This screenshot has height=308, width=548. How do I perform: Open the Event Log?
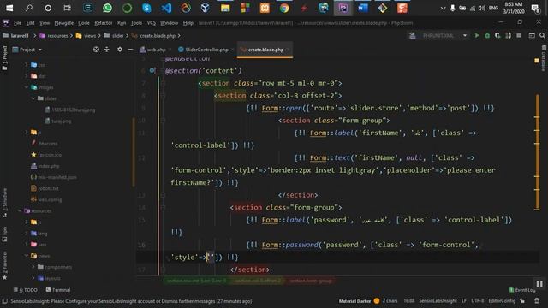(x=522, y=290)
